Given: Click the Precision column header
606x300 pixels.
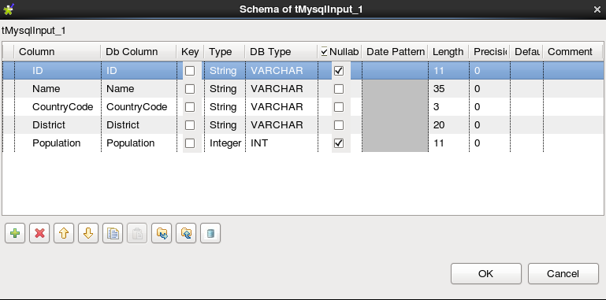Looking at the screenshot, I should (489, 52).
